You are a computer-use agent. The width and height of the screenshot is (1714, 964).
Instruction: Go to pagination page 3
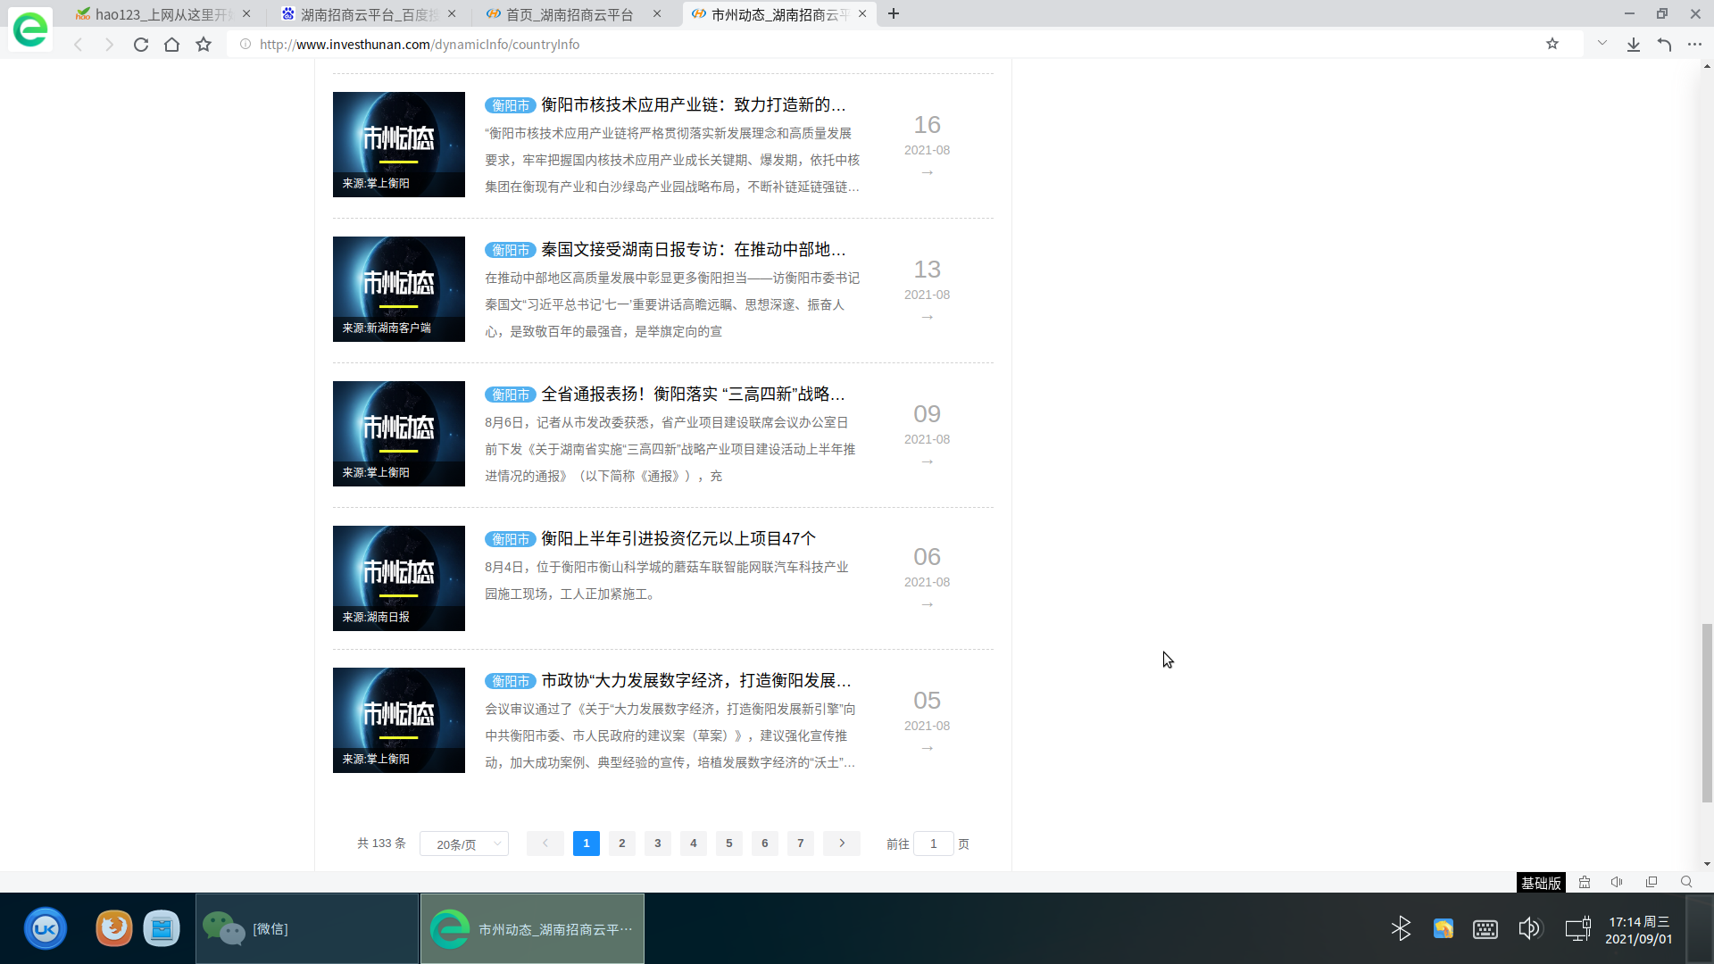pos(658,843)
